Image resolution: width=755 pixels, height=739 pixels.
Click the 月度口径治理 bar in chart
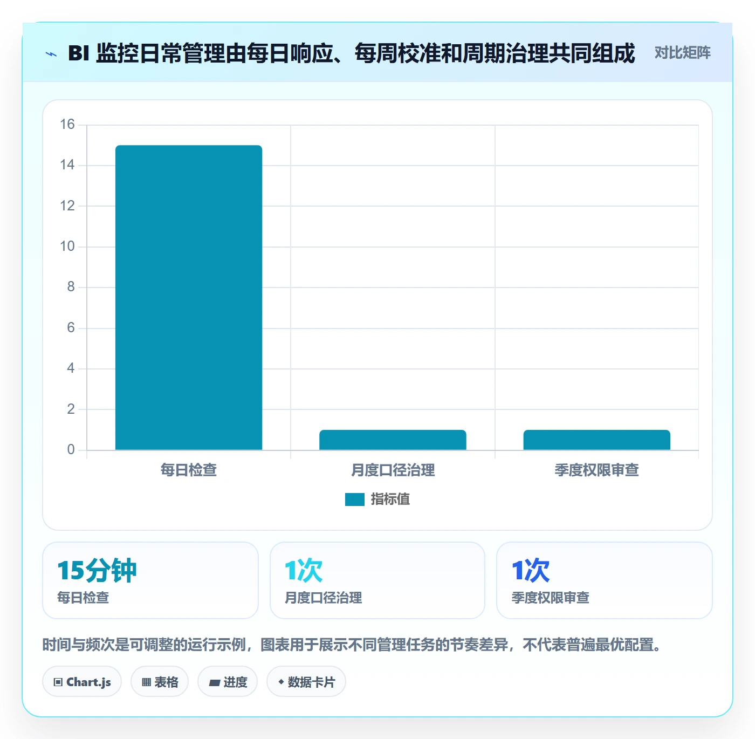click(393, 440)
